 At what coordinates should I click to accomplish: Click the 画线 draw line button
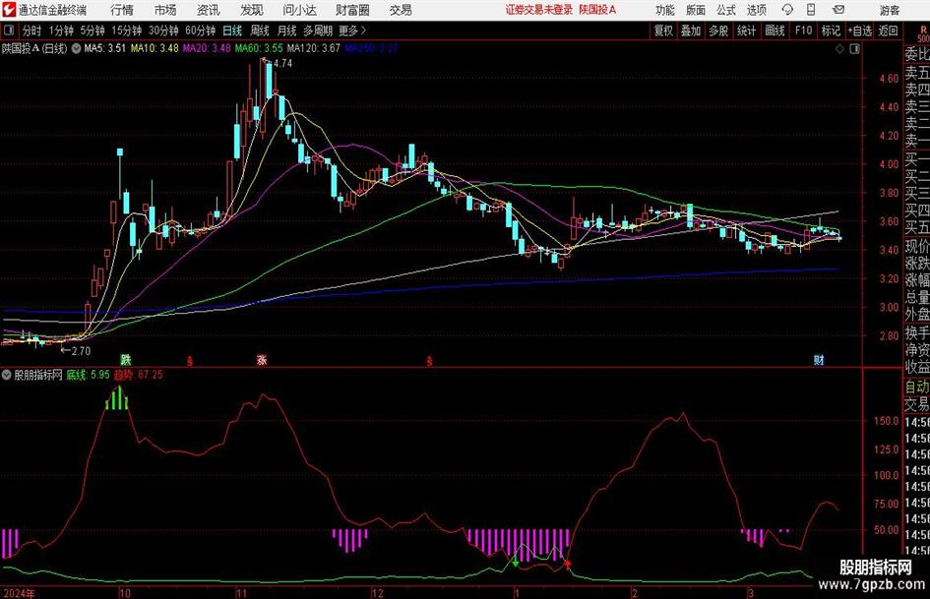pos(775,30)
